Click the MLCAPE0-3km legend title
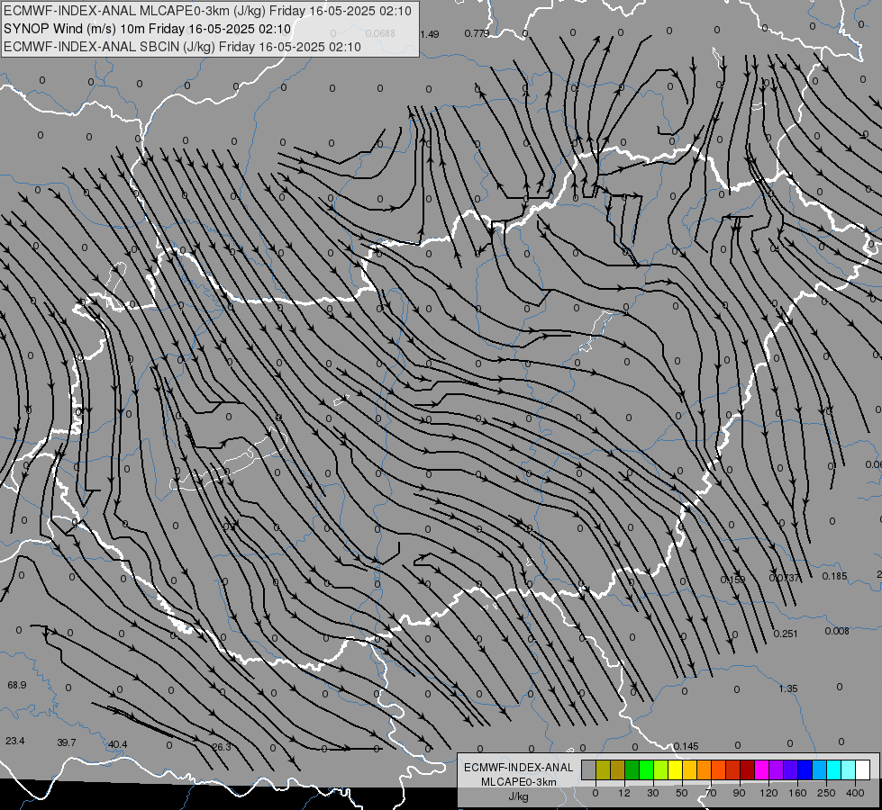This screenshot has height=810, width=882. [x=519, y=782]
